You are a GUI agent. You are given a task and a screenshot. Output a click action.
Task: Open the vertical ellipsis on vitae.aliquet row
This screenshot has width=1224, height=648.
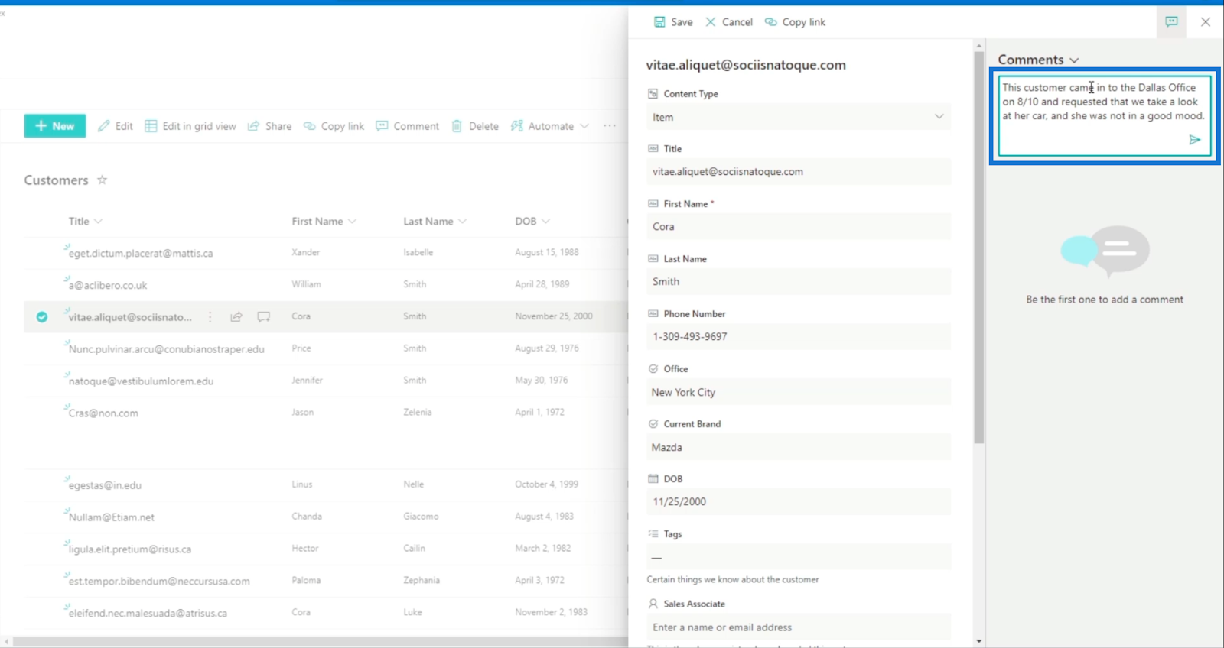pos(210,317)
